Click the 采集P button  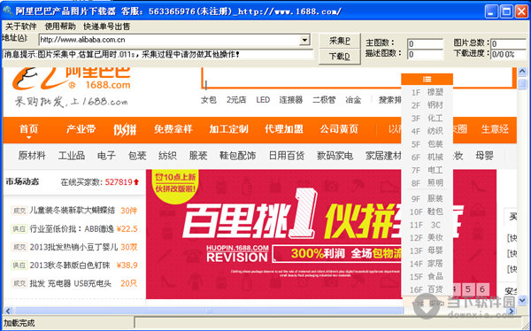click(x=339, y=41)
